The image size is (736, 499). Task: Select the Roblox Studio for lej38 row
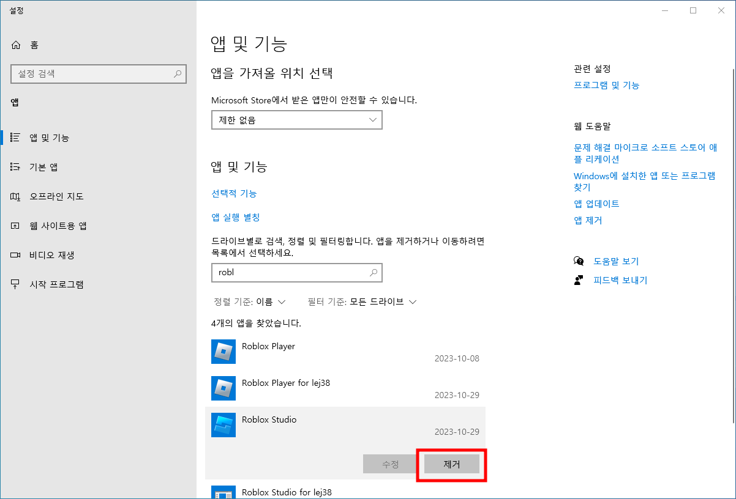pyautogui.click(x=345, y=490)
